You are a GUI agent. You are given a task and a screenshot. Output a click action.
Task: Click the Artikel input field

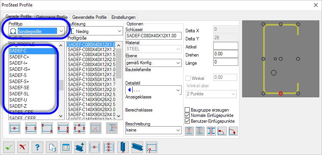[226, 46]
